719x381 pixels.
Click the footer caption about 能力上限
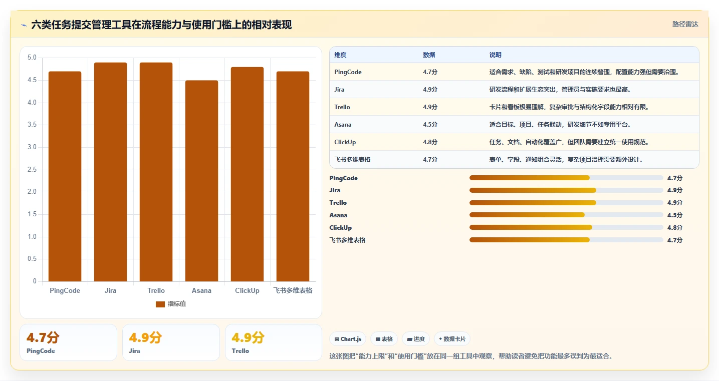(471, 356)
